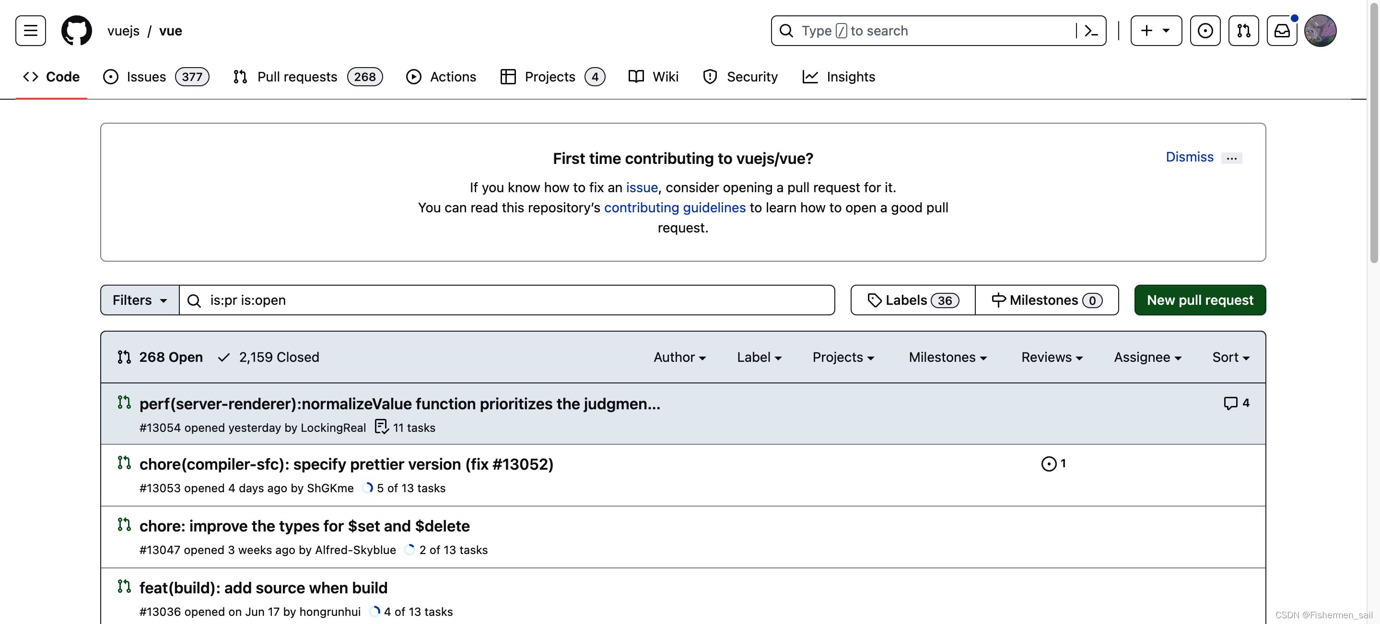Switch to the Security tab
Screen dimensions: 1380x624
740,77
